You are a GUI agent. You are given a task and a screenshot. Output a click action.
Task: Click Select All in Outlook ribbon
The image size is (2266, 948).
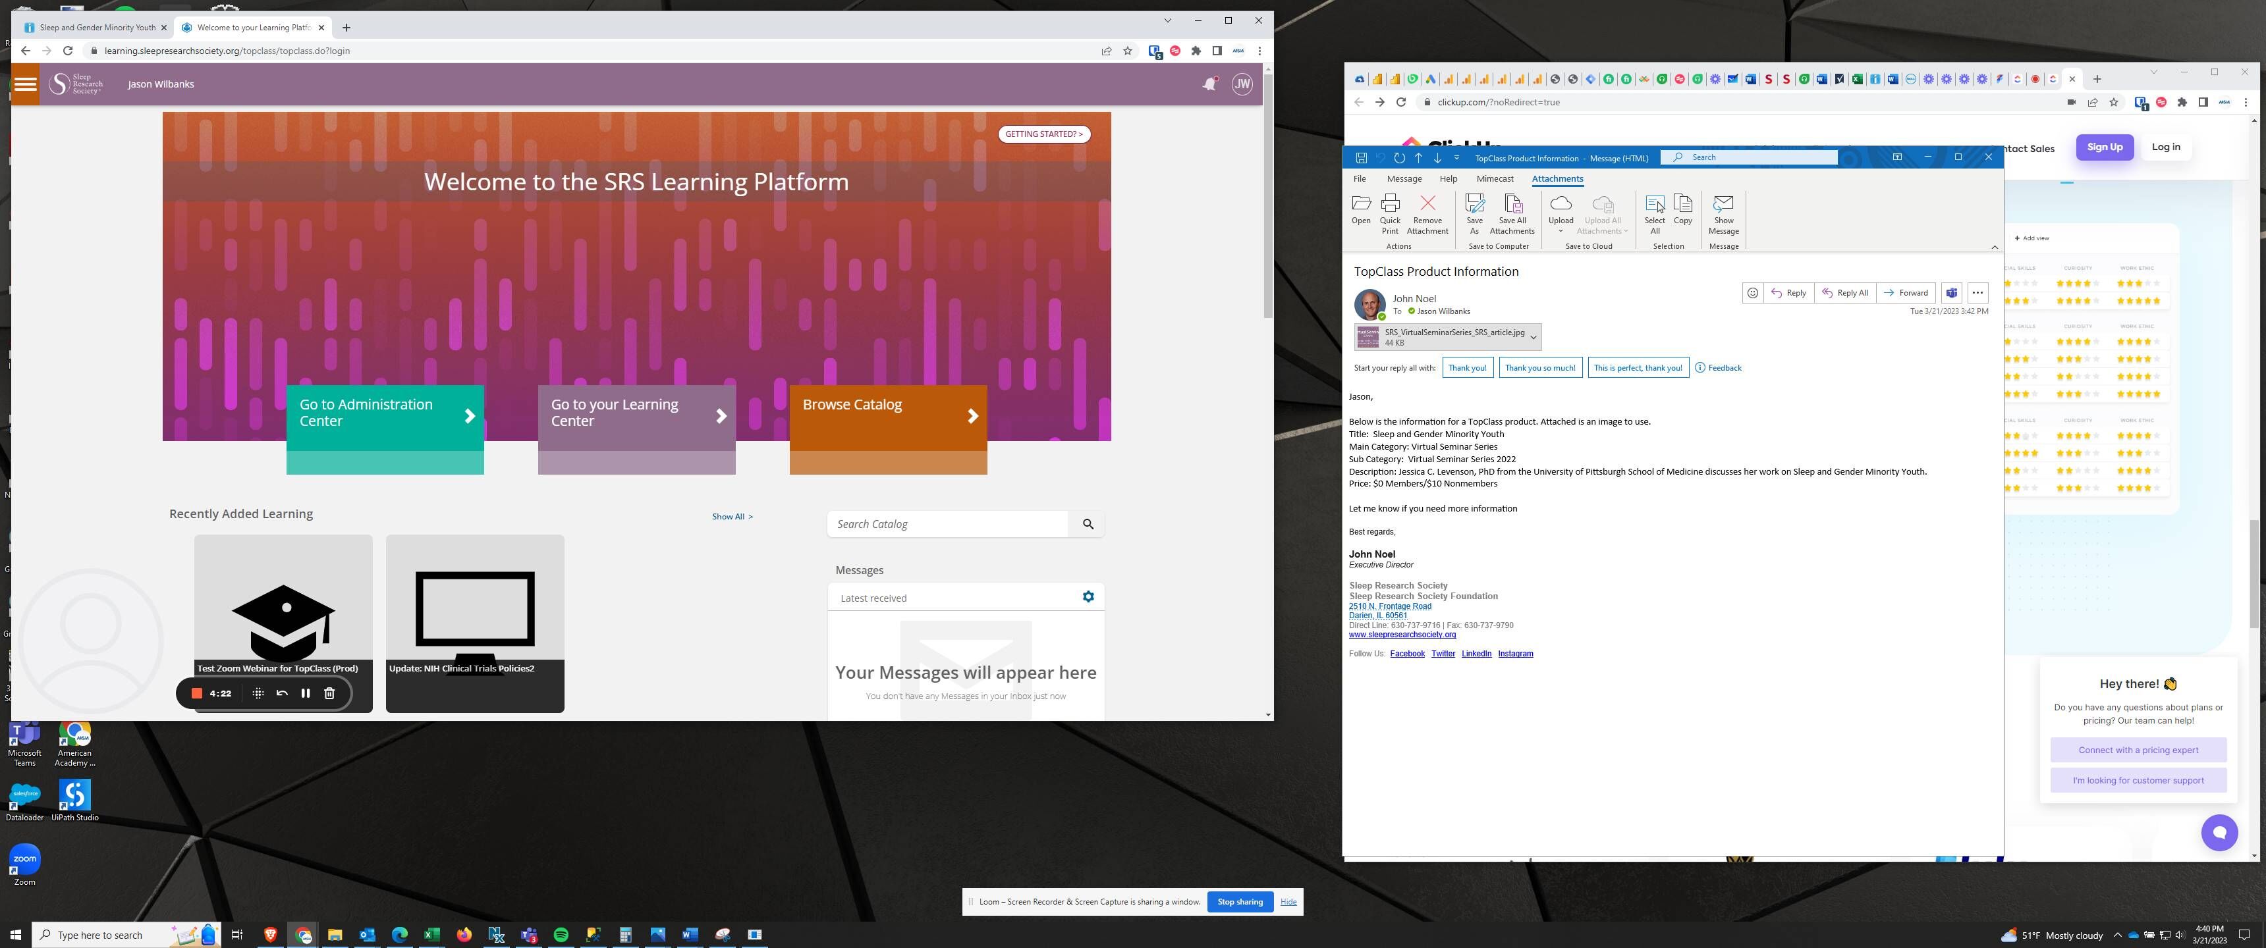1654,214
